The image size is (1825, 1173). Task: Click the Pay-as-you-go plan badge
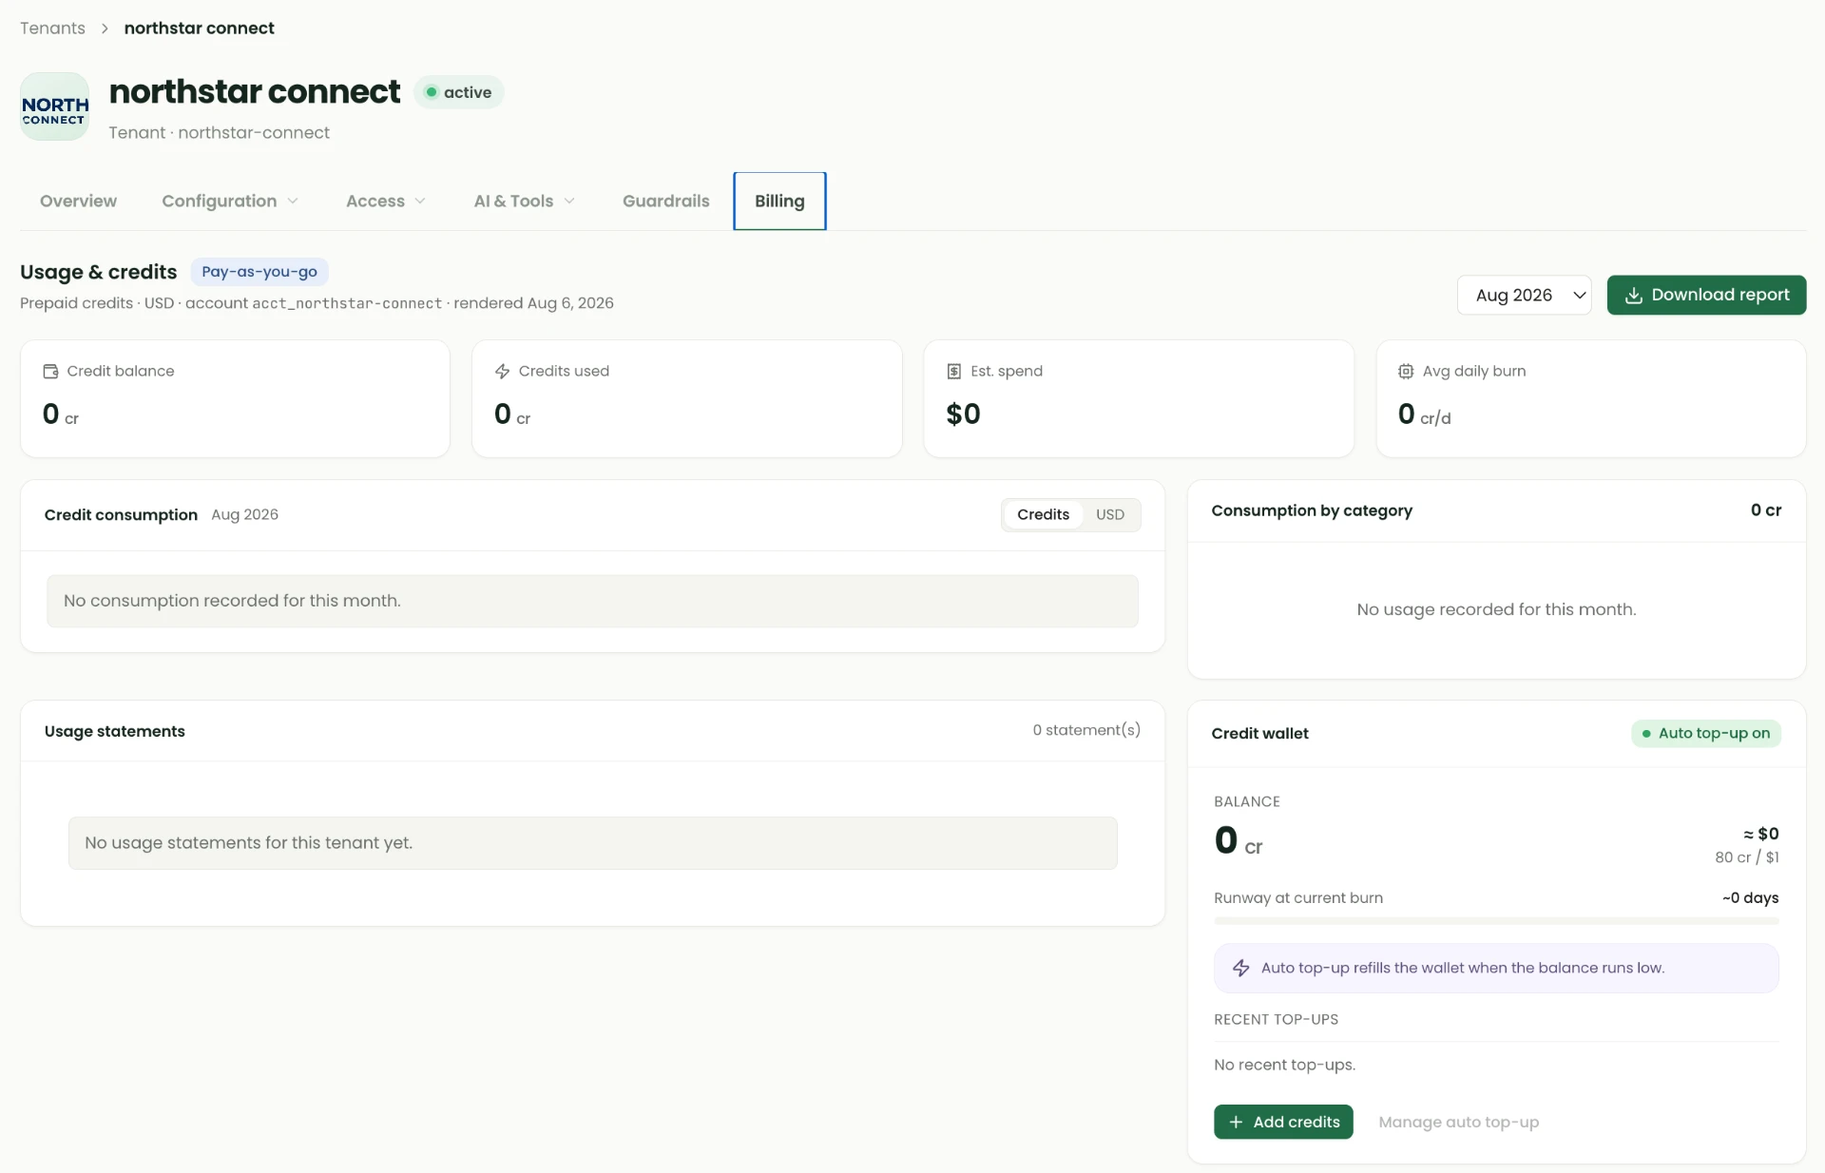click(x=259, y=272)
